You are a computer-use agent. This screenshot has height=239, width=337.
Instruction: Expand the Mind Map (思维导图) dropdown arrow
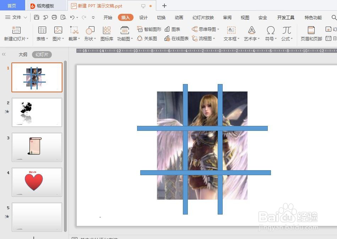pyautogui.click(x=218, y=29)
